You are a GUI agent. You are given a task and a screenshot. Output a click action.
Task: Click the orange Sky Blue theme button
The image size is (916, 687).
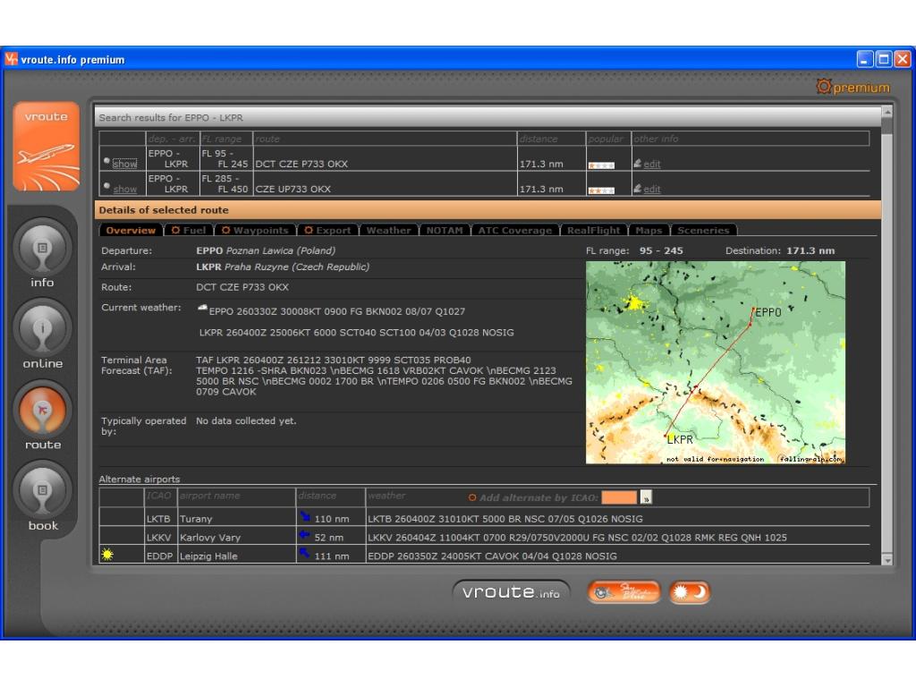pos(623,592)
